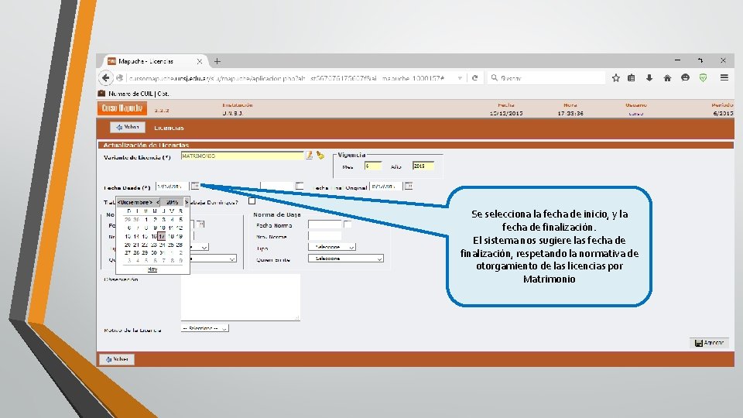This screenshot has height=418, width=743.
Task: Open calendar icon for Norma de Baja Fecha Norma
Action: coord(348,224)
